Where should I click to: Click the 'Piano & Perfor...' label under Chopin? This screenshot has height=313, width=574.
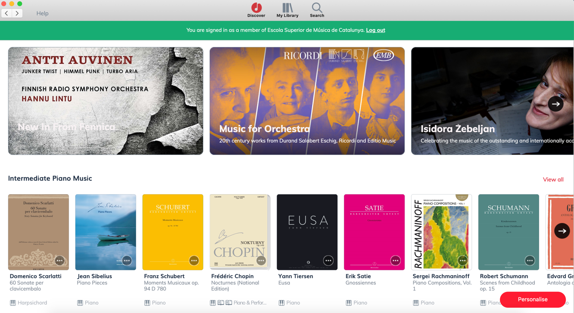click(250, 303)
